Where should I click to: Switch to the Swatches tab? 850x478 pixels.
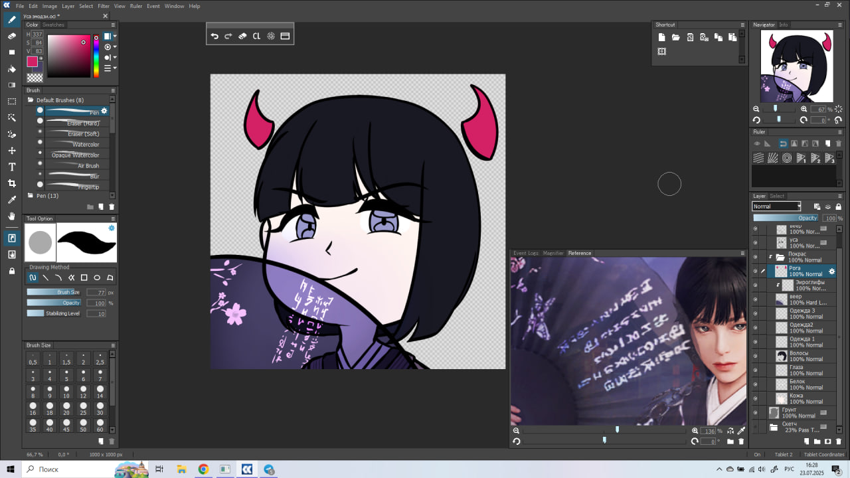[x=54, y=25]
